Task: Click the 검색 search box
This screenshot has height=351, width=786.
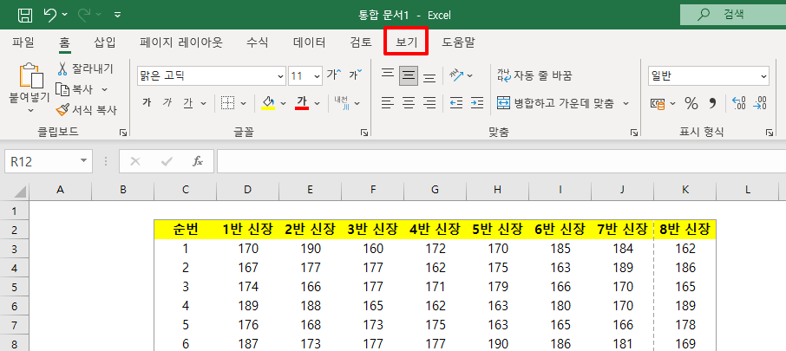Action: [733, 15]
